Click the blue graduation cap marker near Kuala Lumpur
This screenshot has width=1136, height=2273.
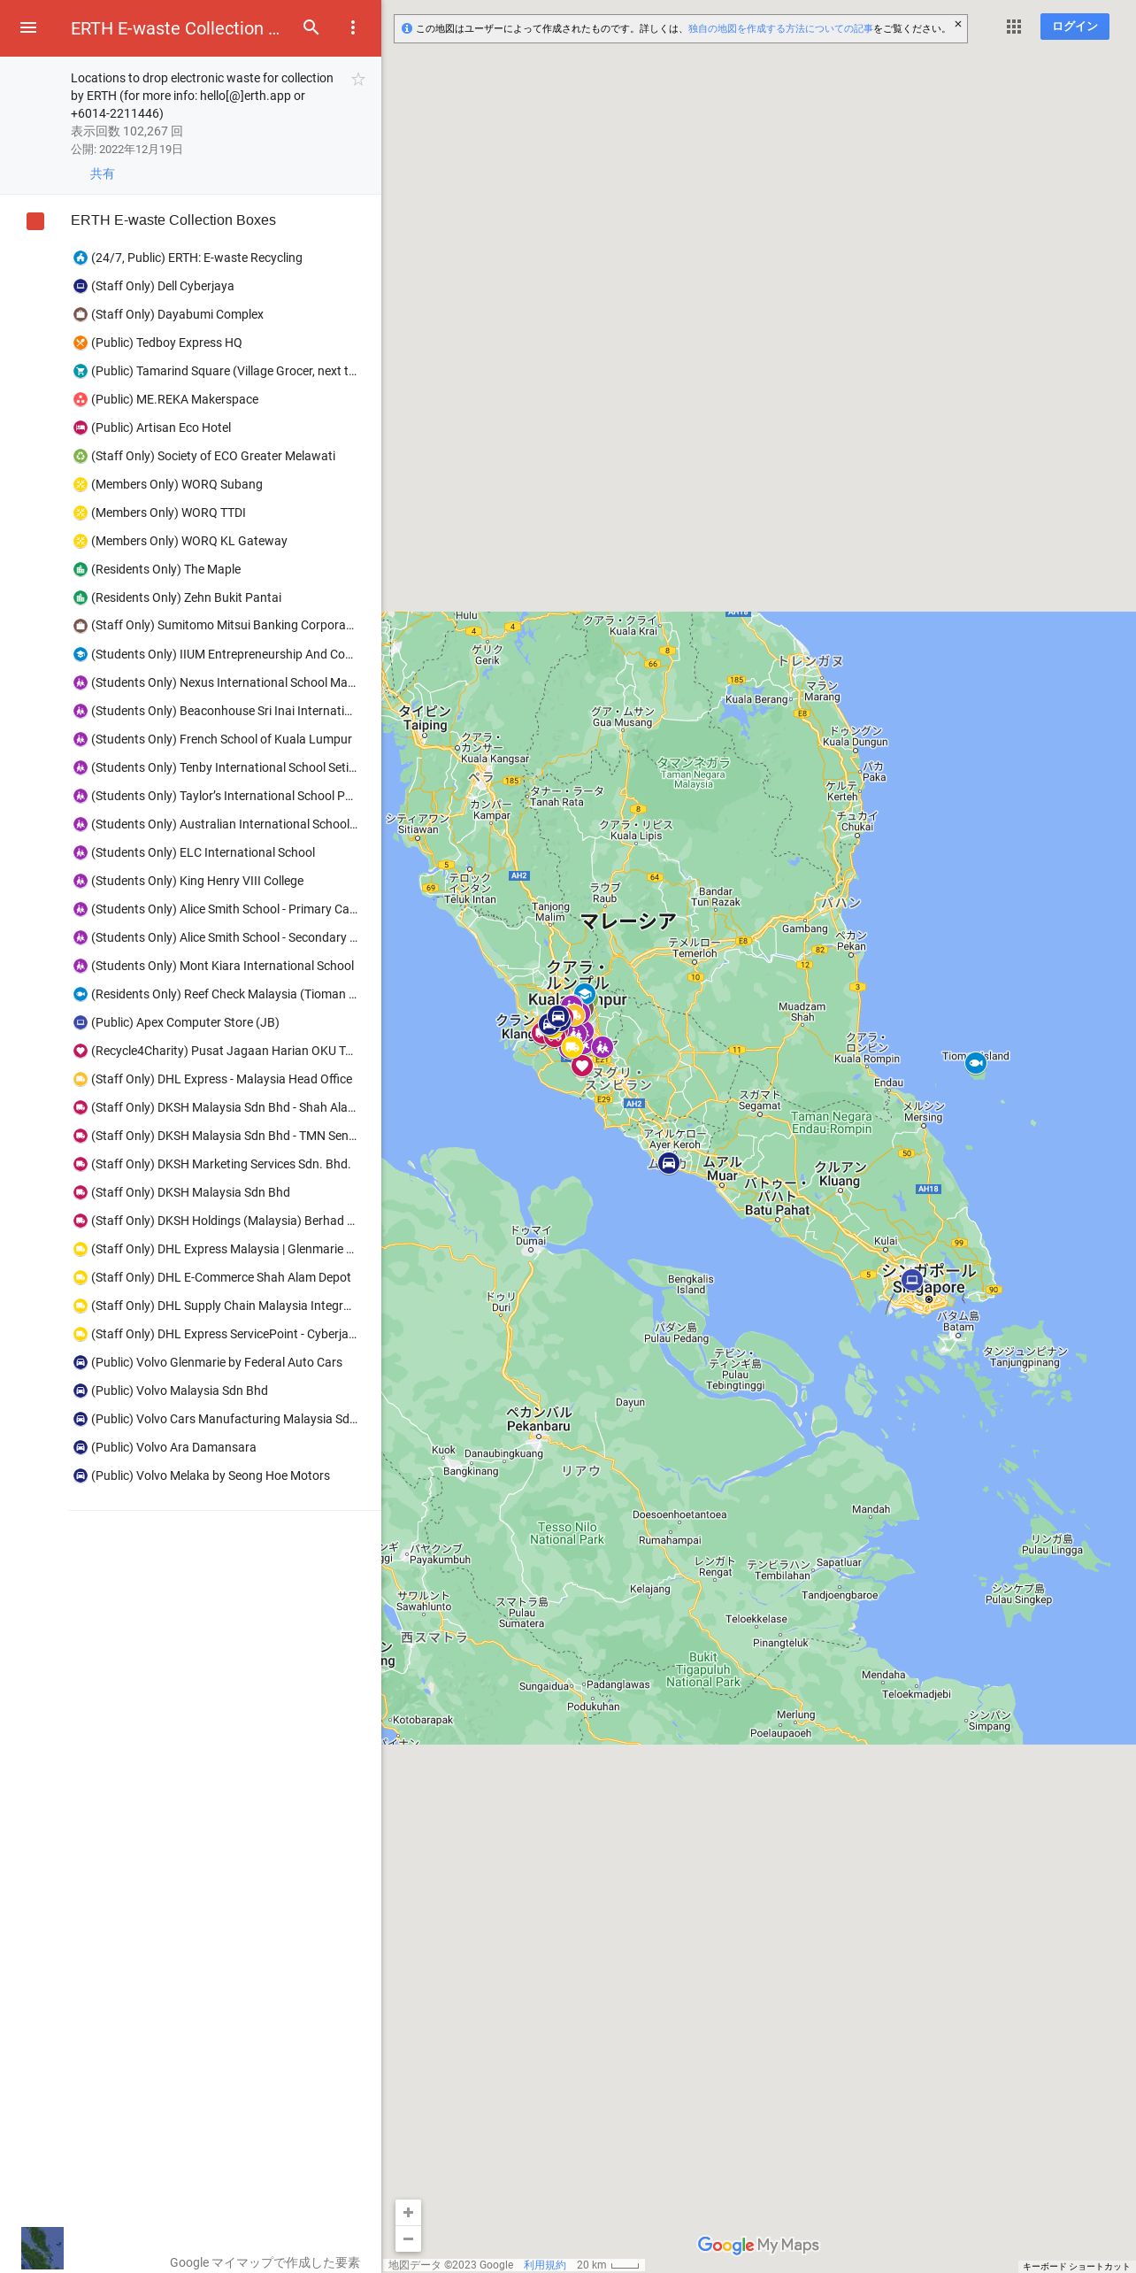coord(585,995)
